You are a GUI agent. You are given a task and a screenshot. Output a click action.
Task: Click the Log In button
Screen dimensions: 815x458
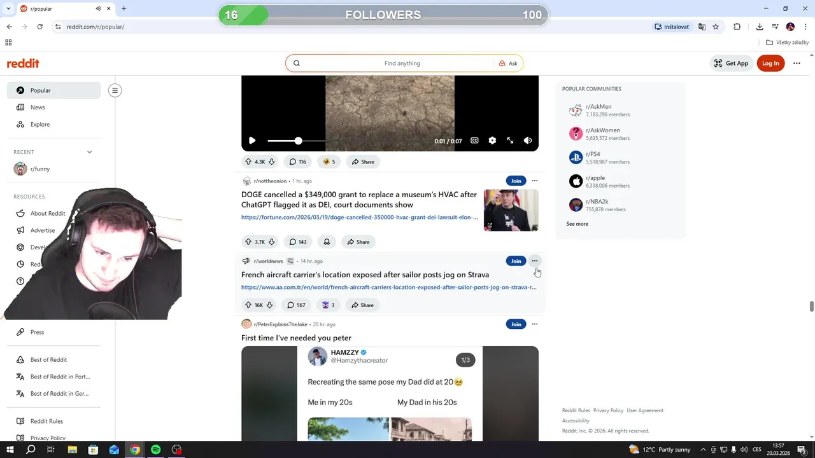pos(770,63)
